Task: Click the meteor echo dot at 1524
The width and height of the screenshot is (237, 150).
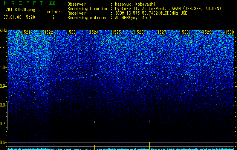Action: click(x=94, y=122)
